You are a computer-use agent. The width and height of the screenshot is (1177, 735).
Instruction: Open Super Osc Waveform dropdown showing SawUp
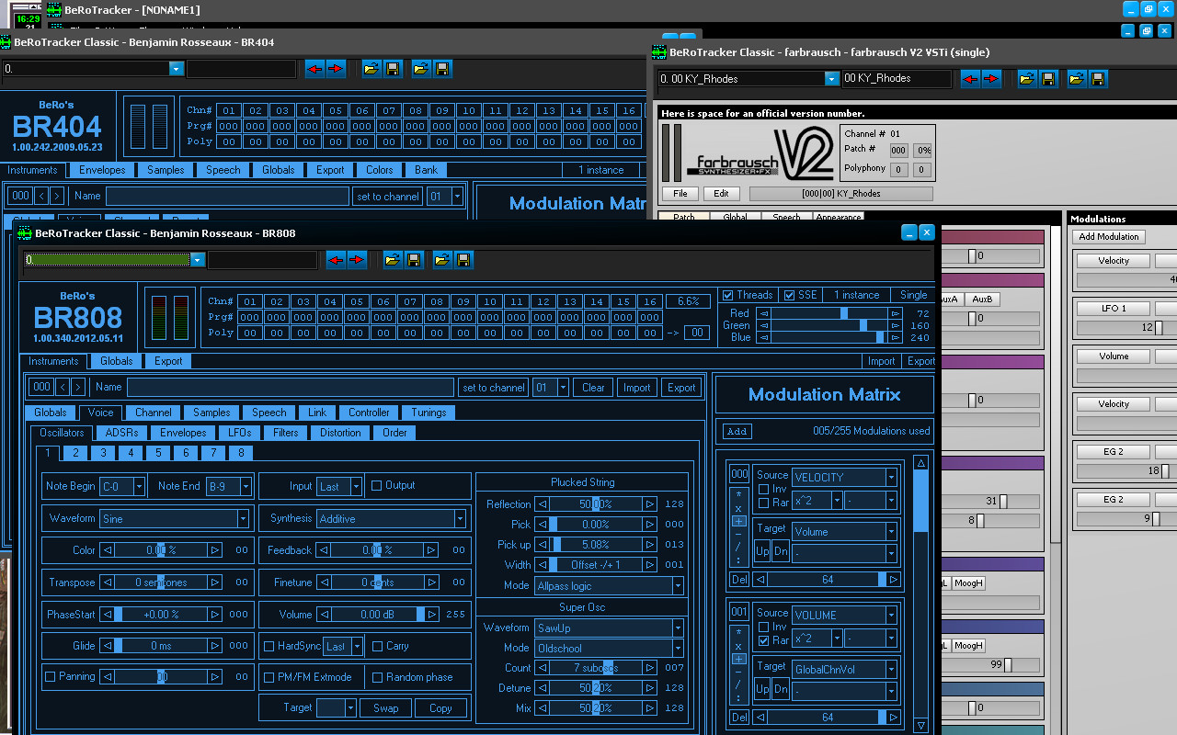[x=610, y=628]
